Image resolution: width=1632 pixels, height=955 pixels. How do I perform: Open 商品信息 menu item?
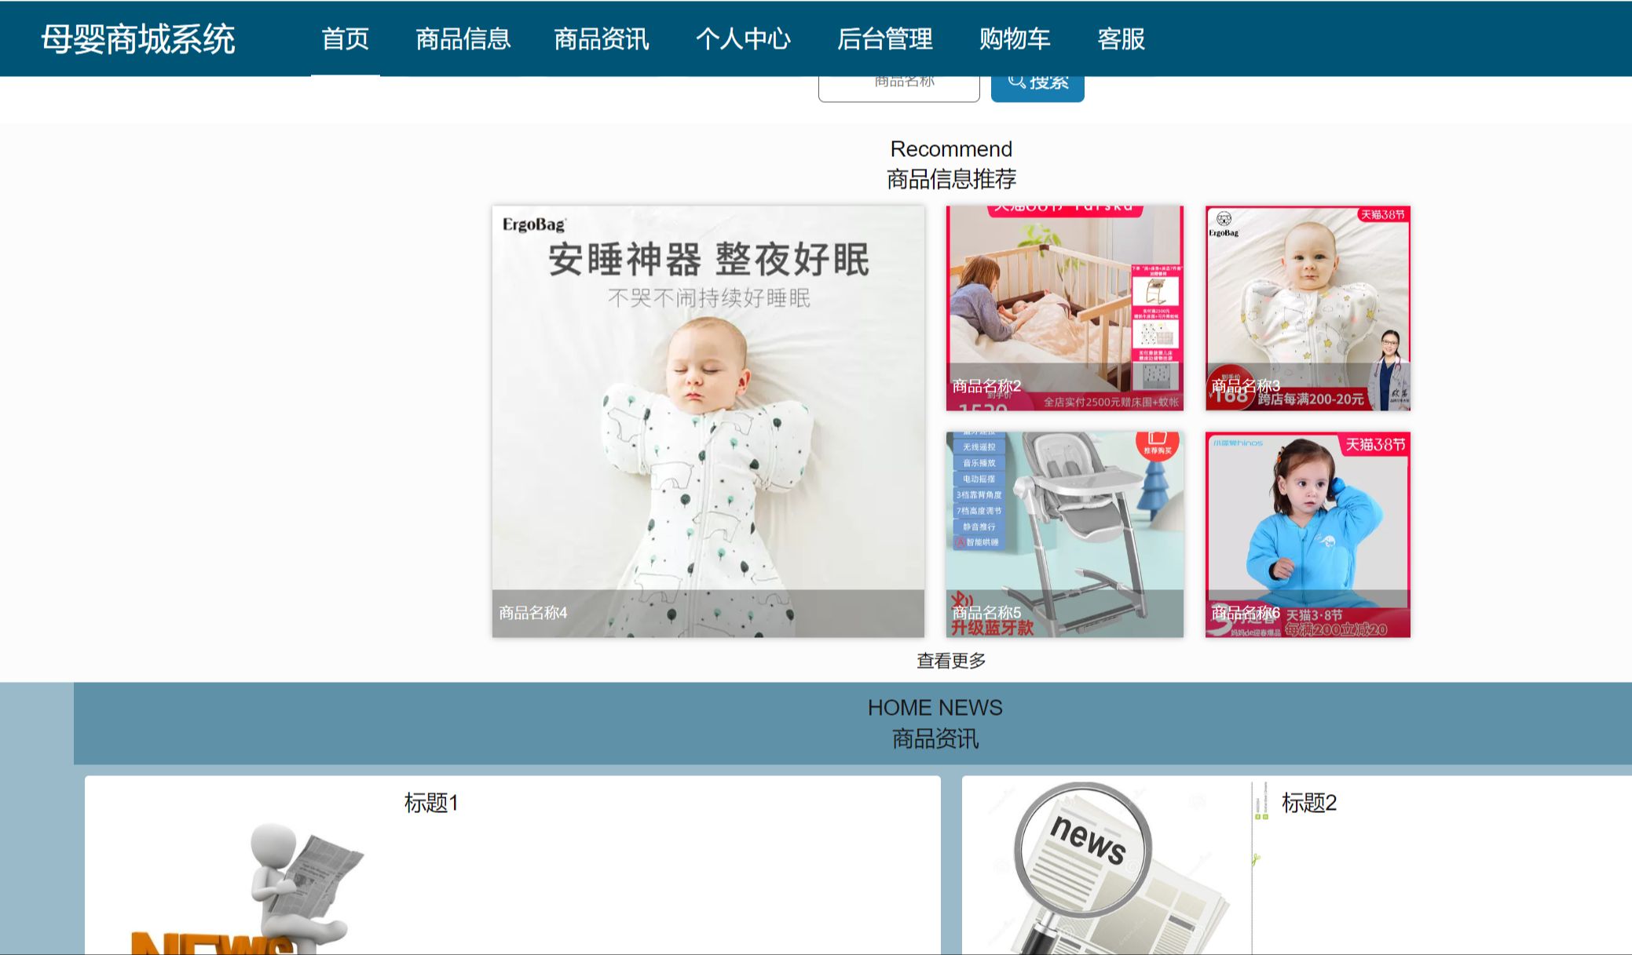pyautogui.click(x=462, y=38)
